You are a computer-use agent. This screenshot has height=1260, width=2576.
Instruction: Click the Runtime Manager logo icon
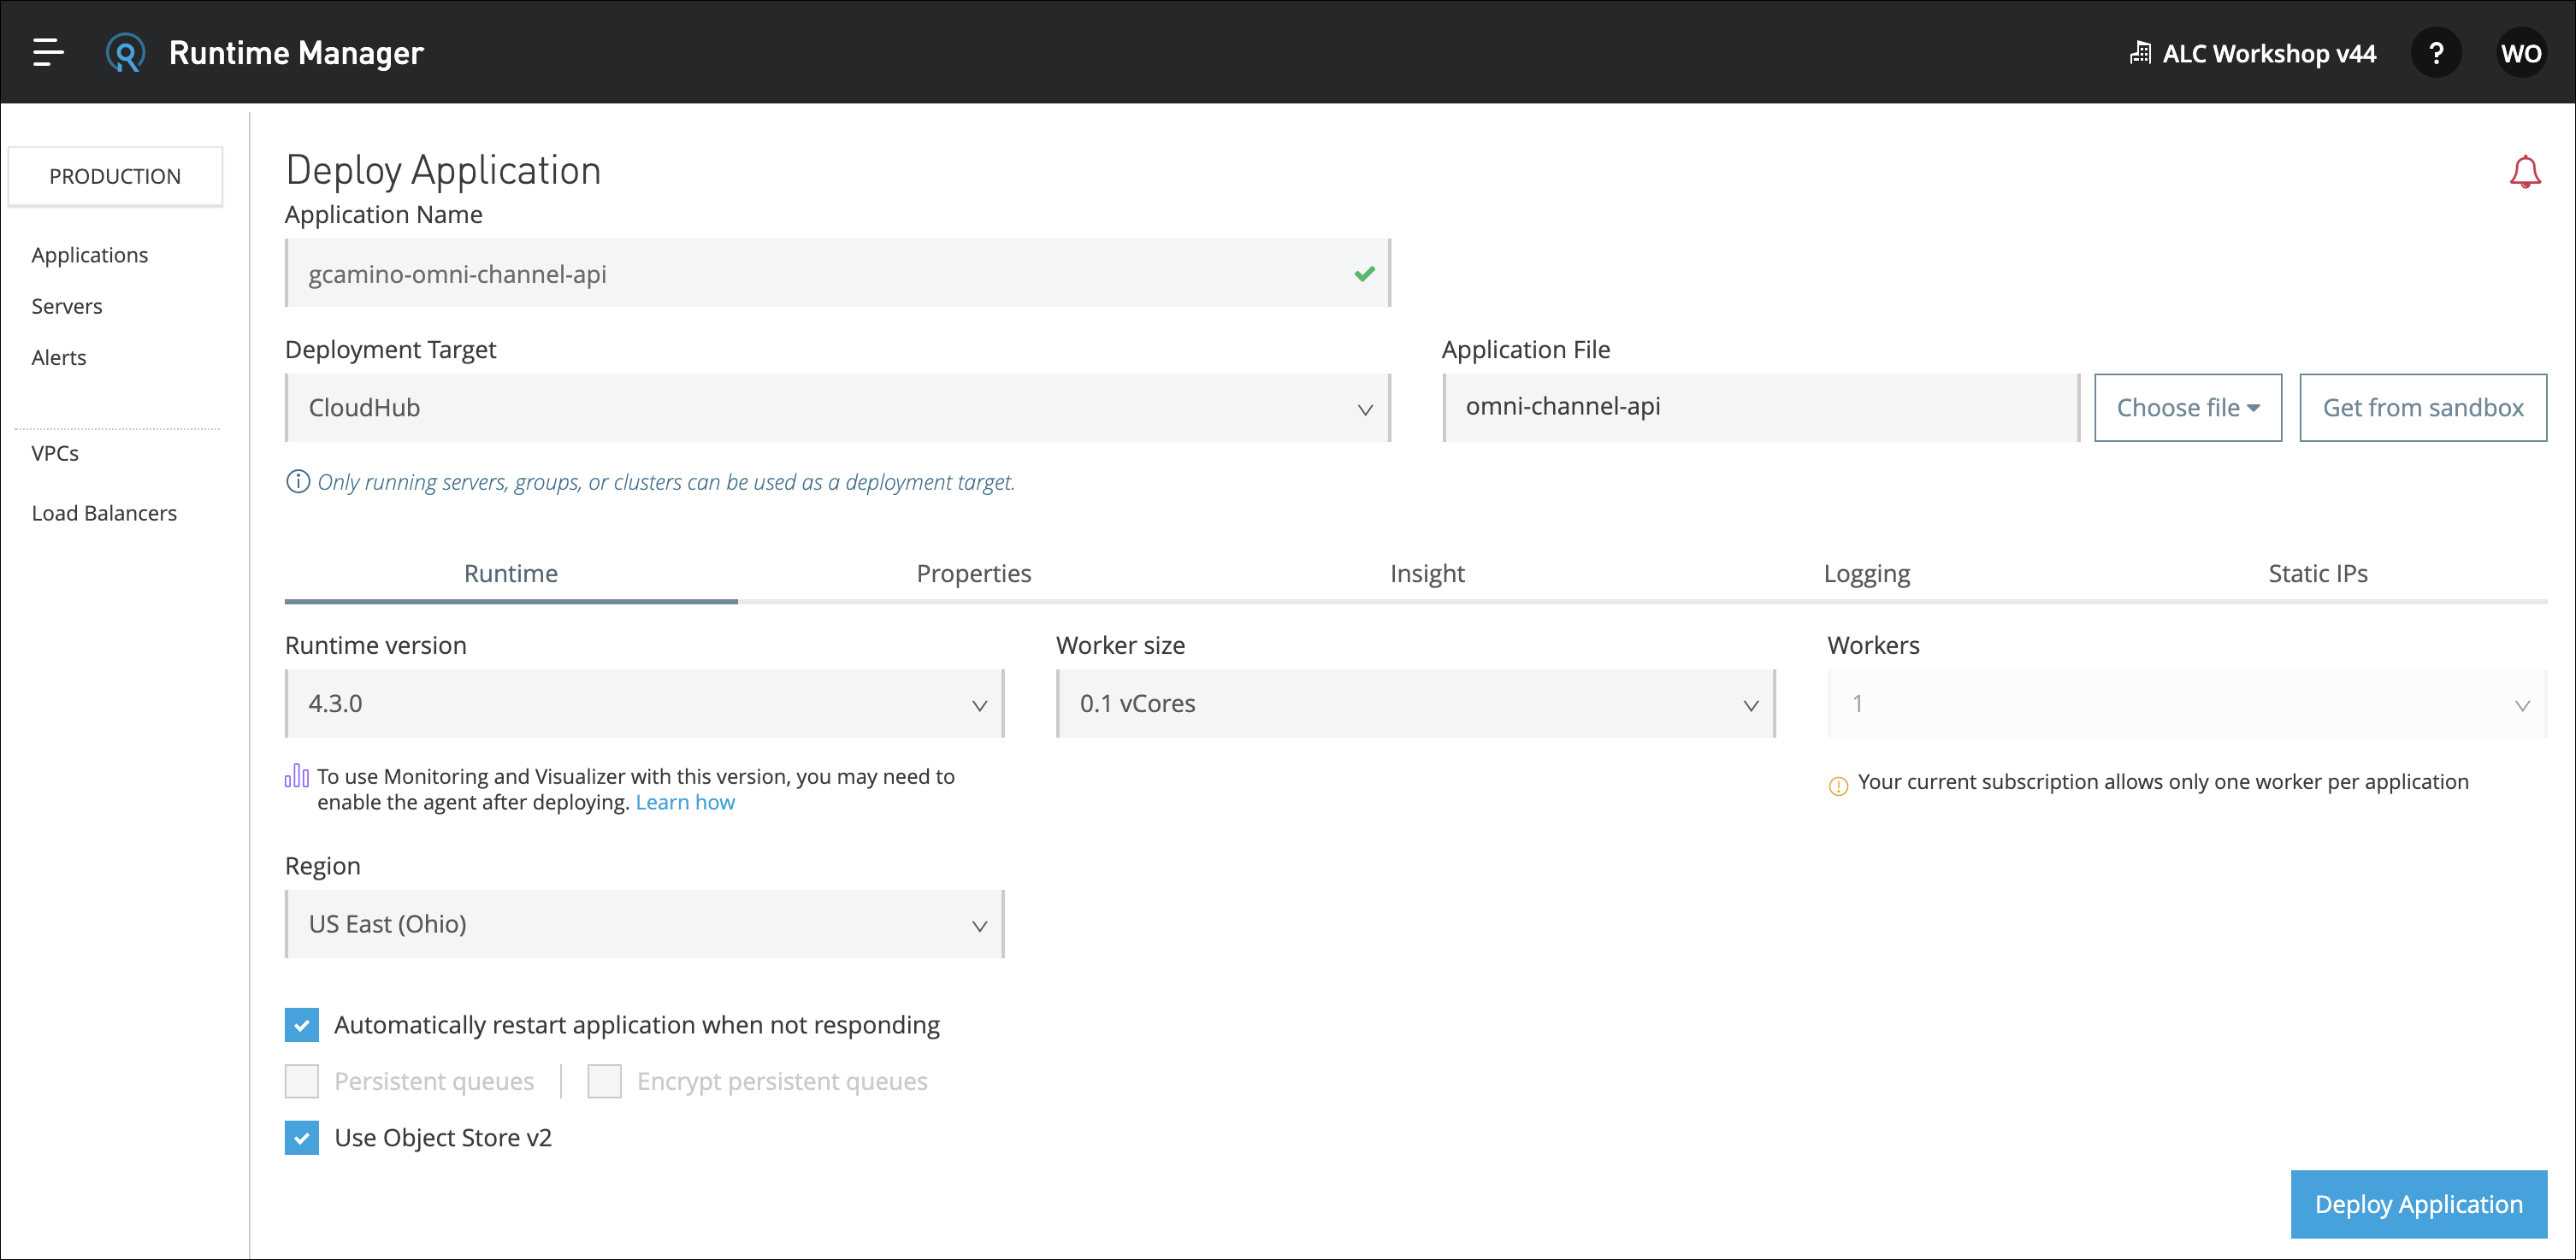(125, 52)
